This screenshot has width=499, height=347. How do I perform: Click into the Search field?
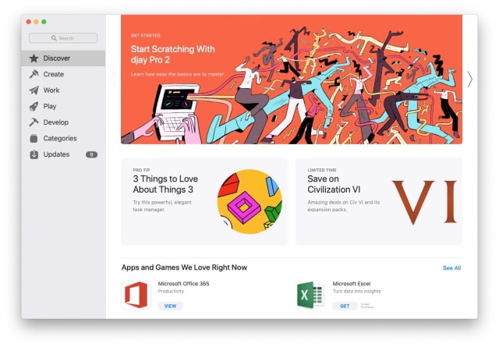(x=63, y=38)
